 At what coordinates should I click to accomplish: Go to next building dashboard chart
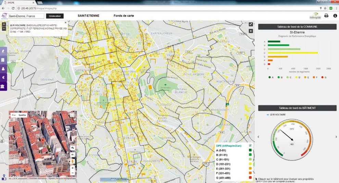(x=336, y=137)
